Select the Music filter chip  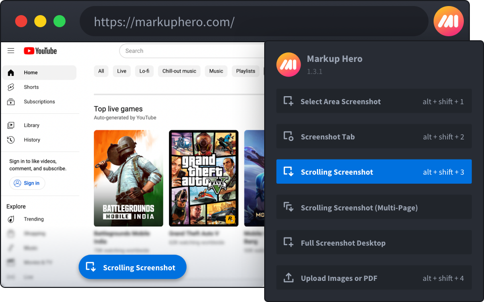(x=216, y=71)
